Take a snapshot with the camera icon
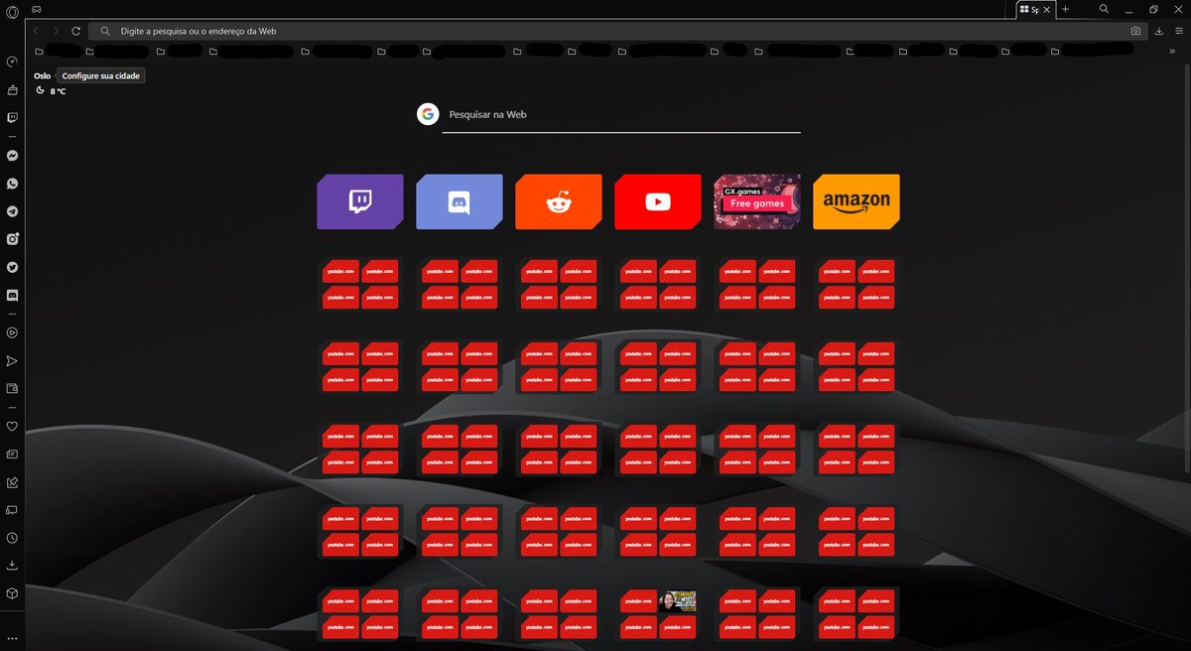Viewport: 1191px width, 651px height. tap(1135, 31)
